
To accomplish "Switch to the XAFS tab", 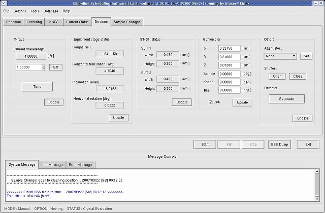I will pos(54,22).
